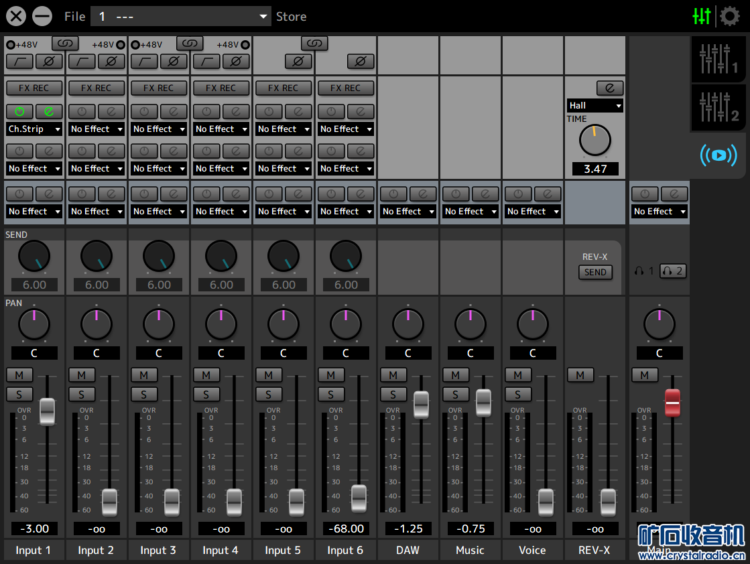Open the scene File preset dropdown
Viewport: 750px width, 564px height.
[180, 17]
